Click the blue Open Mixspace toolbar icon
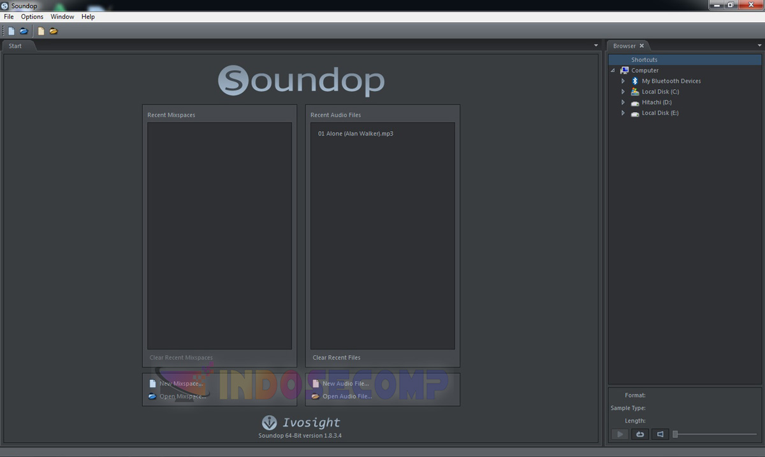Image resolution: width=765 pixels, height=457 pixels. [24, 30]
